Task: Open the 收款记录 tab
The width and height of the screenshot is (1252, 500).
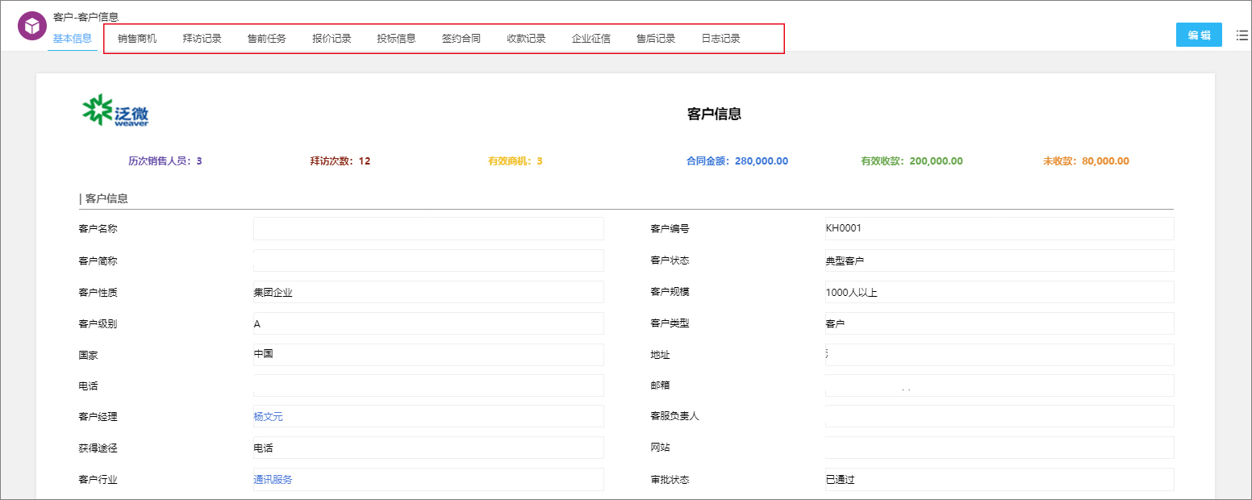Action: point(526,38)
